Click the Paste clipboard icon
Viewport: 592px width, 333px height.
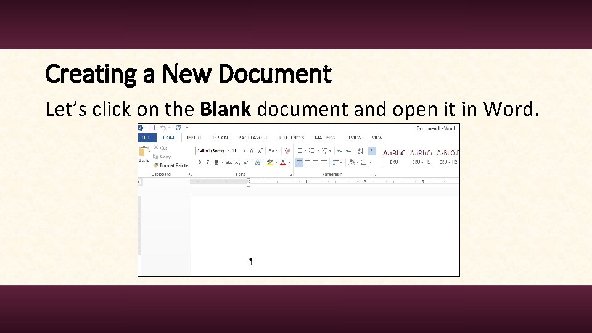coord(144,151)
